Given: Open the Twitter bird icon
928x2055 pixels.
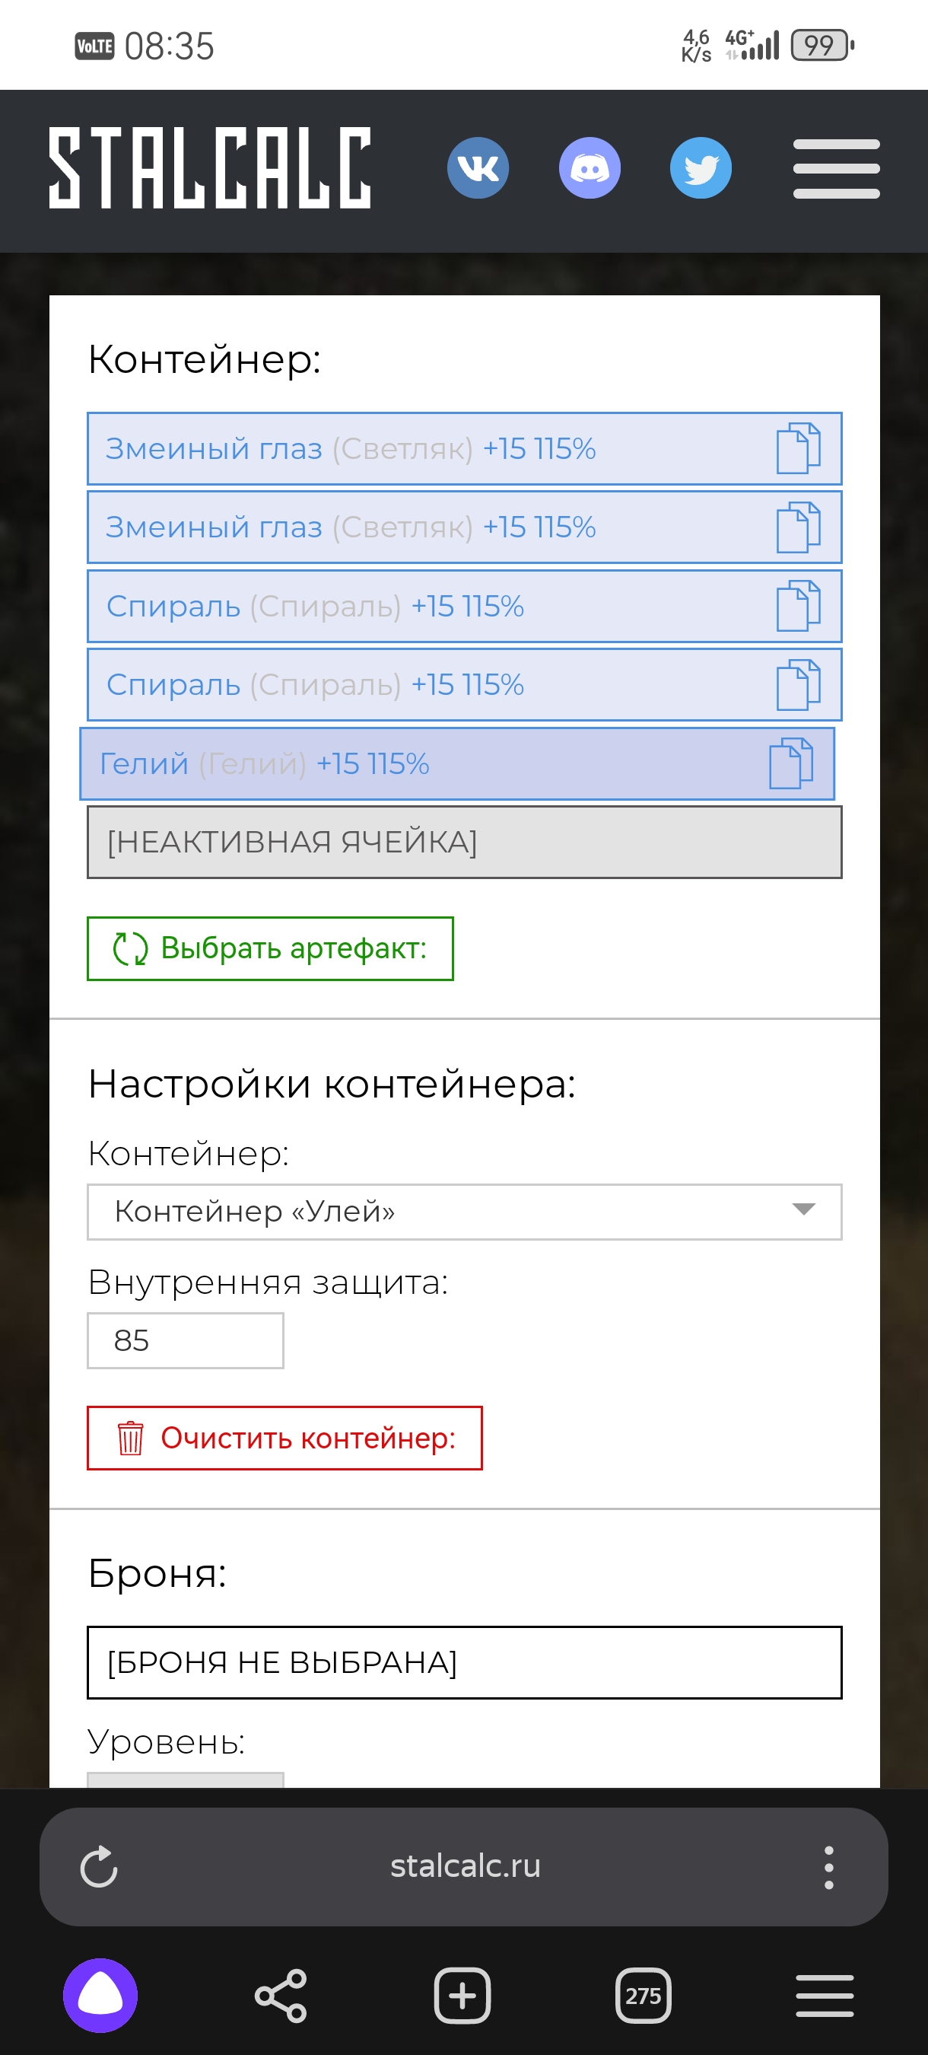Looking at the screenshot, I should 701,167.
